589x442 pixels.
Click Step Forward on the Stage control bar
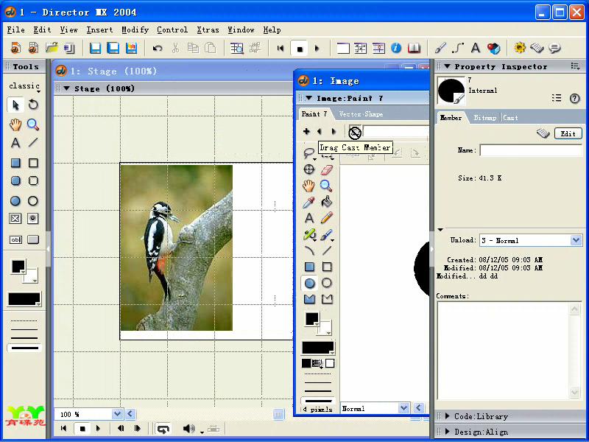pyautogui.click(x=137, y=429)
